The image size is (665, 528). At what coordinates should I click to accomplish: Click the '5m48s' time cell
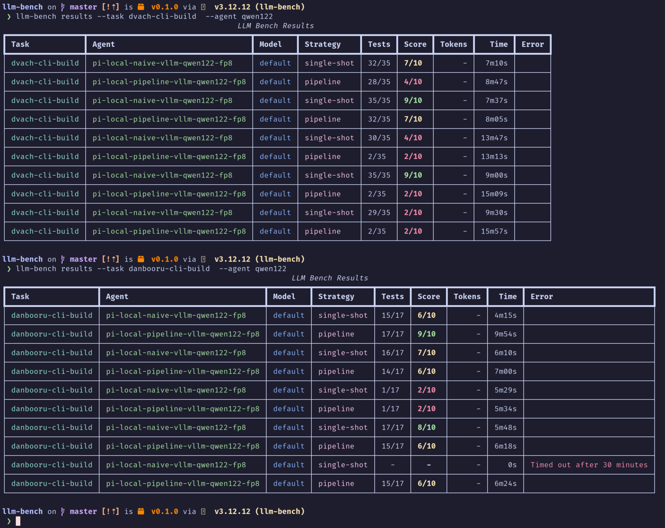[506, 427]
